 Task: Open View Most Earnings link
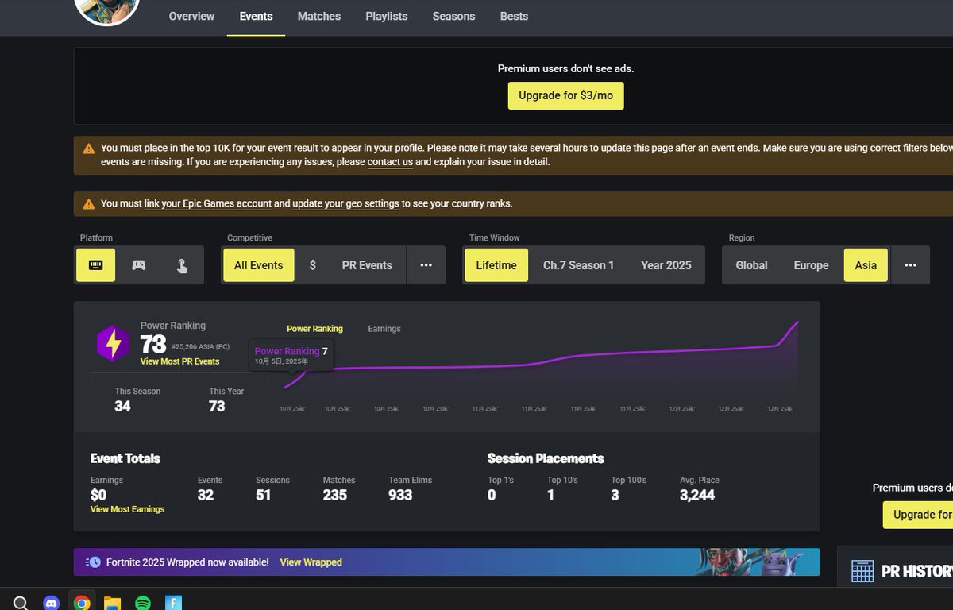point(127,509)
